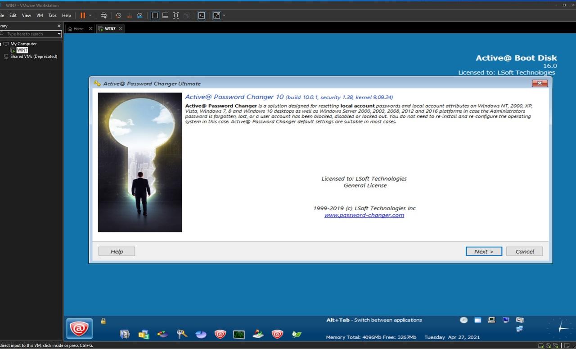Open the blue window tray icon

[x=478, y=320]
